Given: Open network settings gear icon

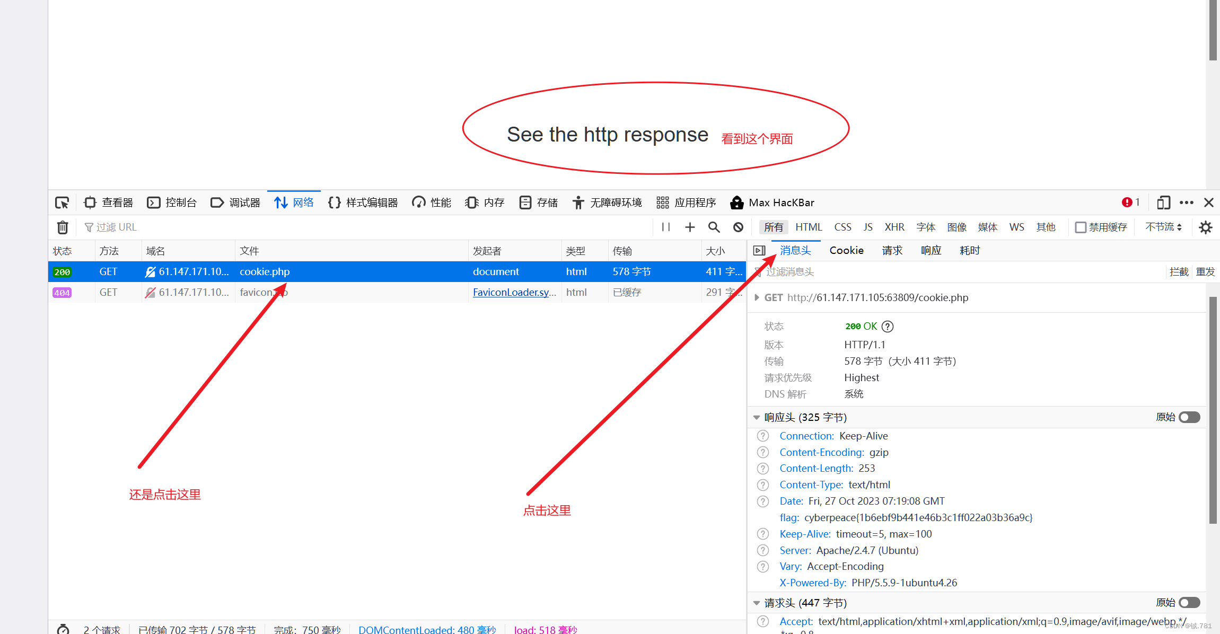Looking at the screenshot, I should tap(1205, 227).
